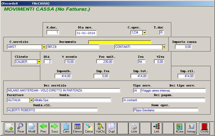Click the Pzo unit. field 230,00
The width and height of the screenshot is (215, 136).
(105, 62)
